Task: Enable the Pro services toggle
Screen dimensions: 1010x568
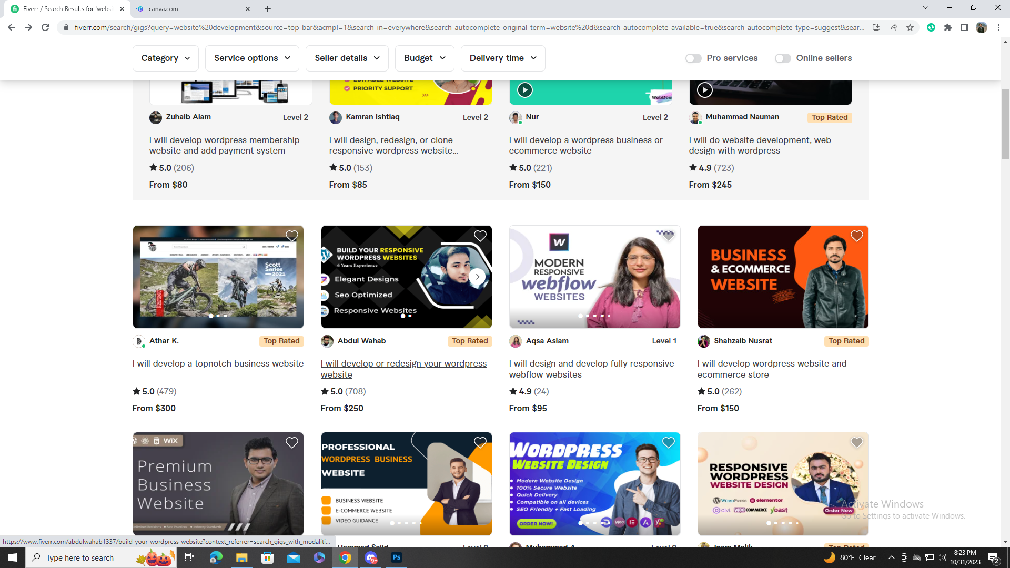Action: point(693,58)
